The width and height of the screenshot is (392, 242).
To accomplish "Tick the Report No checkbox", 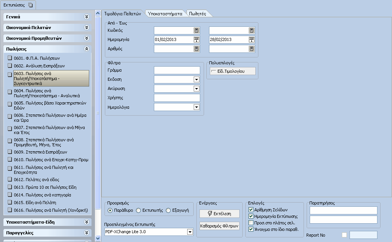I will coord(344,235).
